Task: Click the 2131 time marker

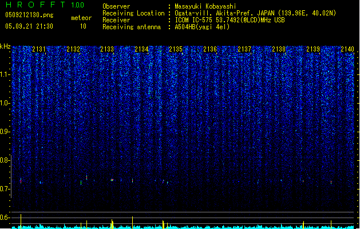Action: (x=39, y=49)
